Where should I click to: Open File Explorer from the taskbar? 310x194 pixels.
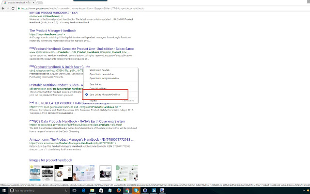click(x=92, y=191)
